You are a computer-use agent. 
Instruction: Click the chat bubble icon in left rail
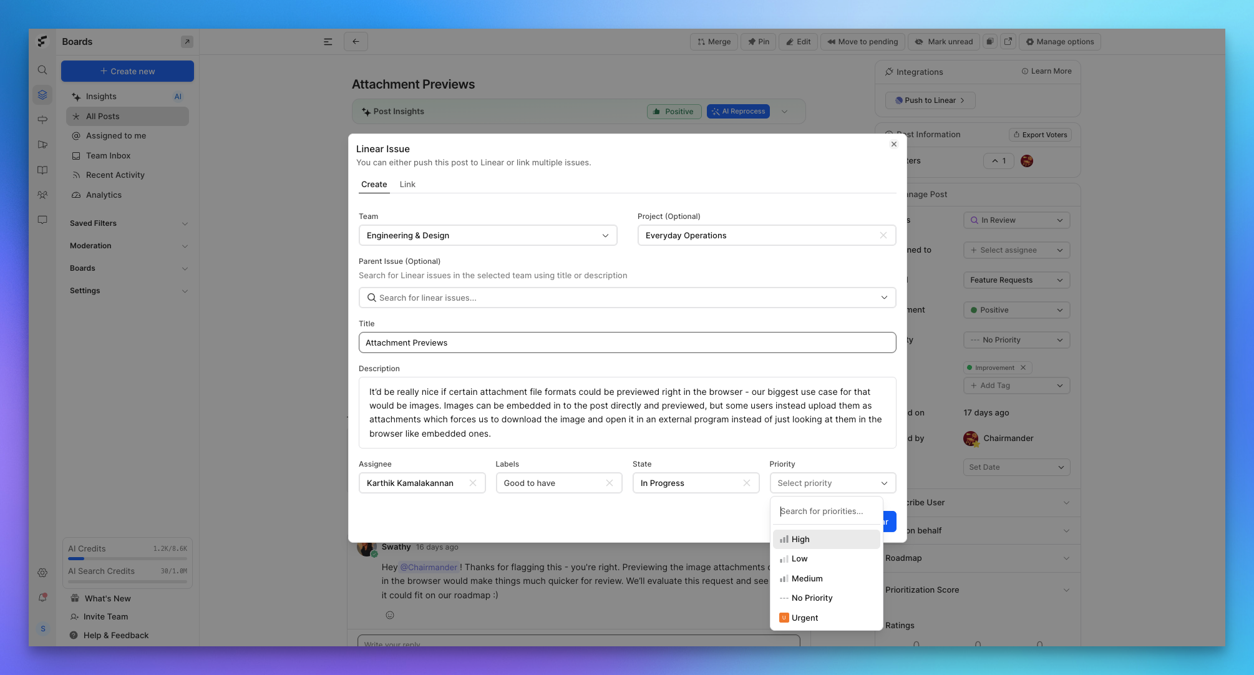(42, 220)
